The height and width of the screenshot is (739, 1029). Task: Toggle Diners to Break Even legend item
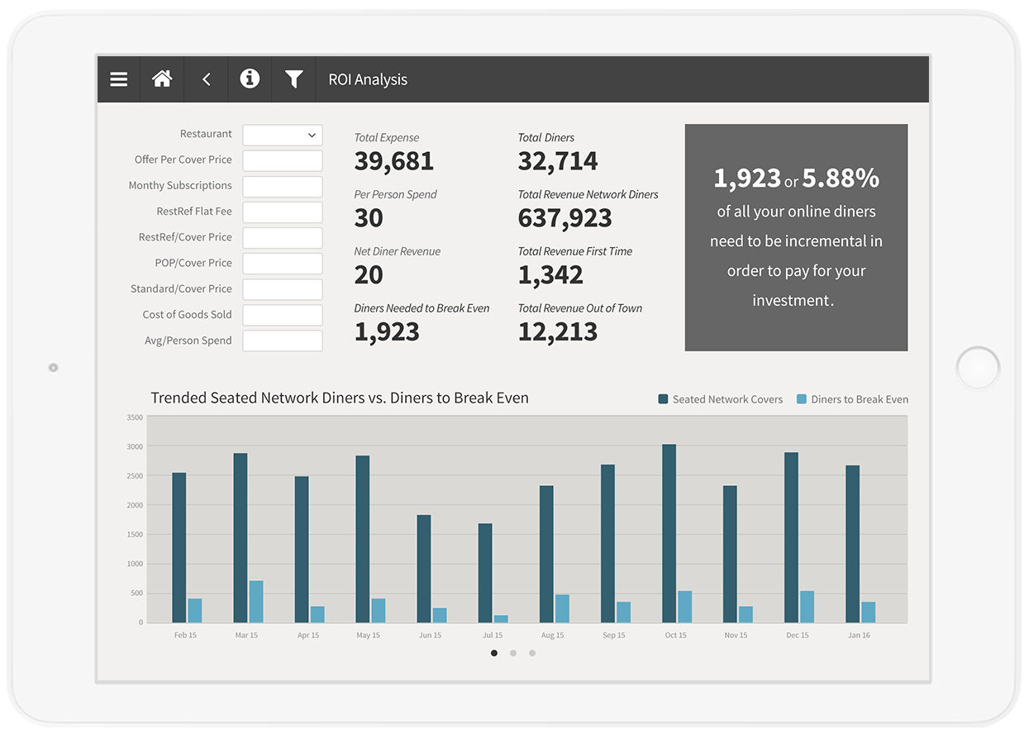(x=852, y=399)
